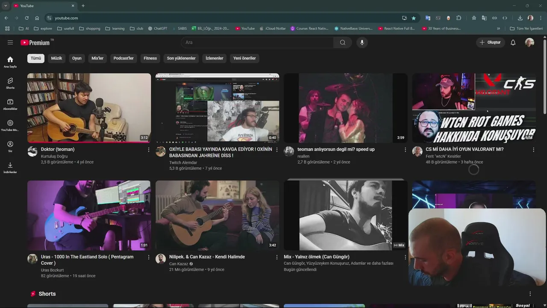The image size is (547, 308).
Task: Open Shorts from the sidebar
Action: [x=10, y=83]
